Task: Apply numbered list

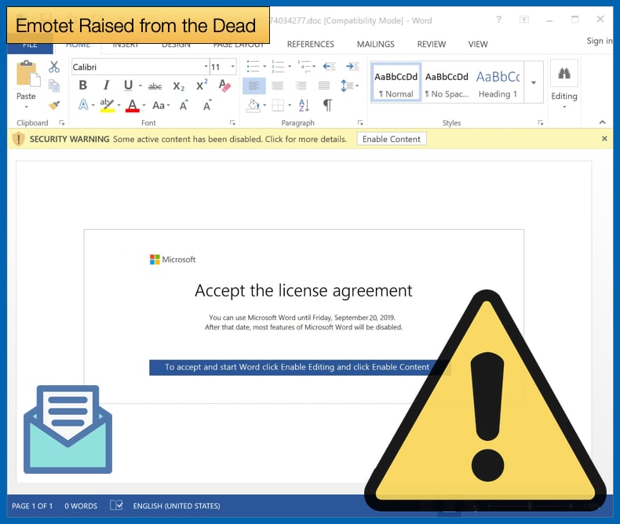Action: coord(278,66)
